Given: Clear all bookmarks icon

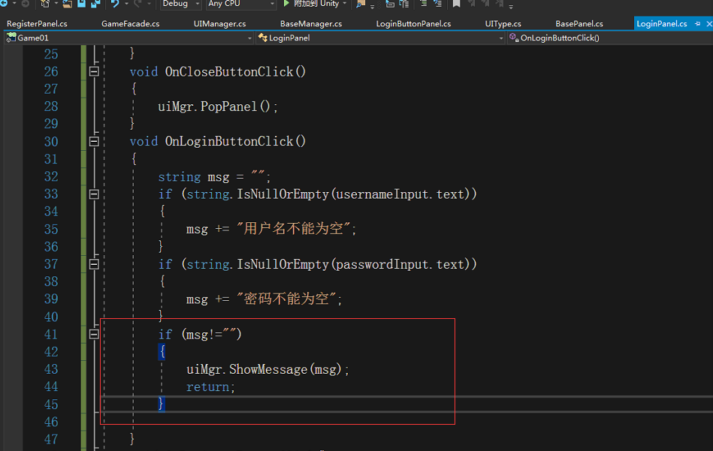Looking at the screenshot, I should click(x=500, y=4).
